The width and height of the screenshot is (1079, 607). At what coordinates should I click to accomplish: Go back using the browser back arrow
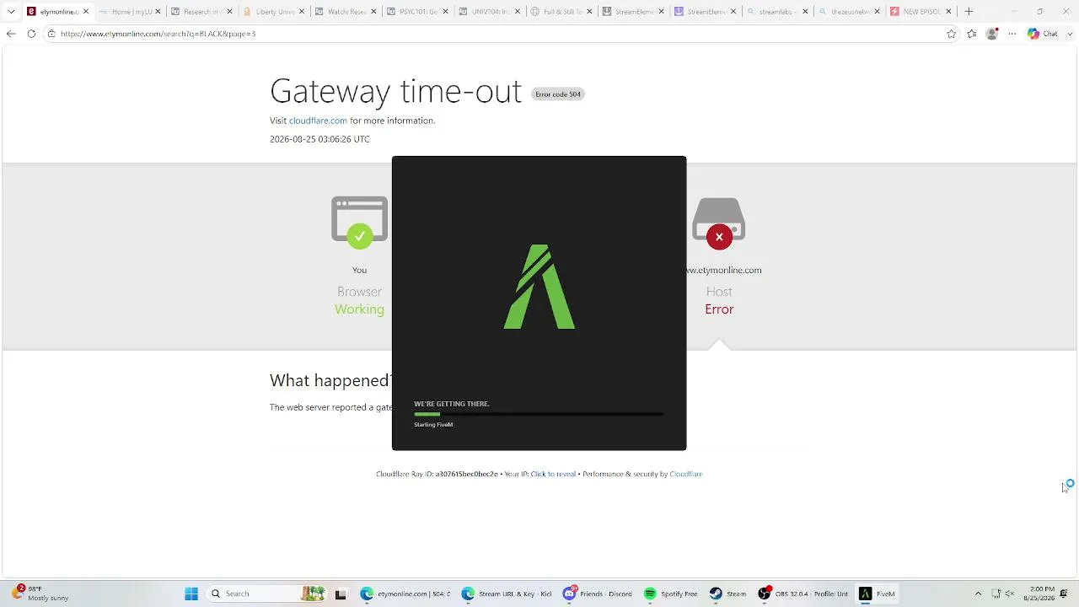(x=11, y=34)
